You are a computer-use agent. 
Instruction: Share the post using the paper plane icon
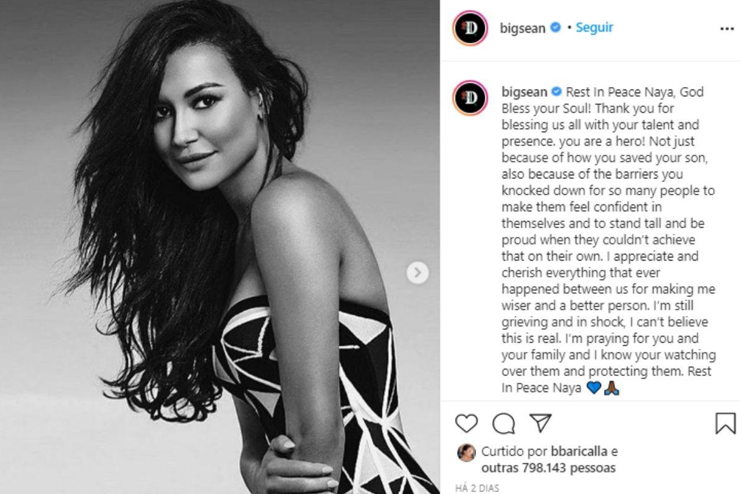pos(540,423)
